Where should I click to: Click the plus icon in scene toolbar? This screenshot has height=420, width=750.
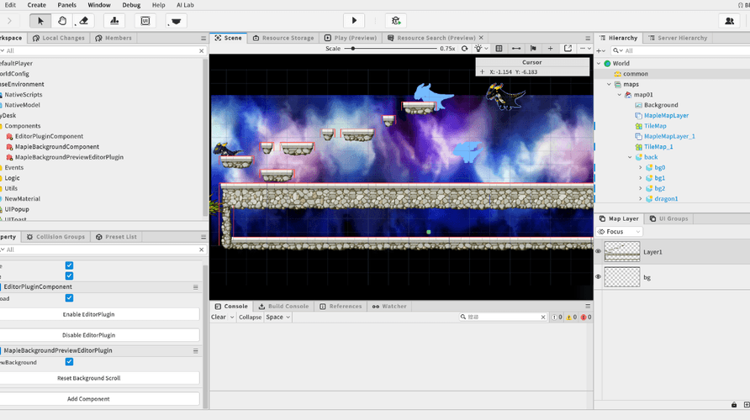tap(550, 48)
